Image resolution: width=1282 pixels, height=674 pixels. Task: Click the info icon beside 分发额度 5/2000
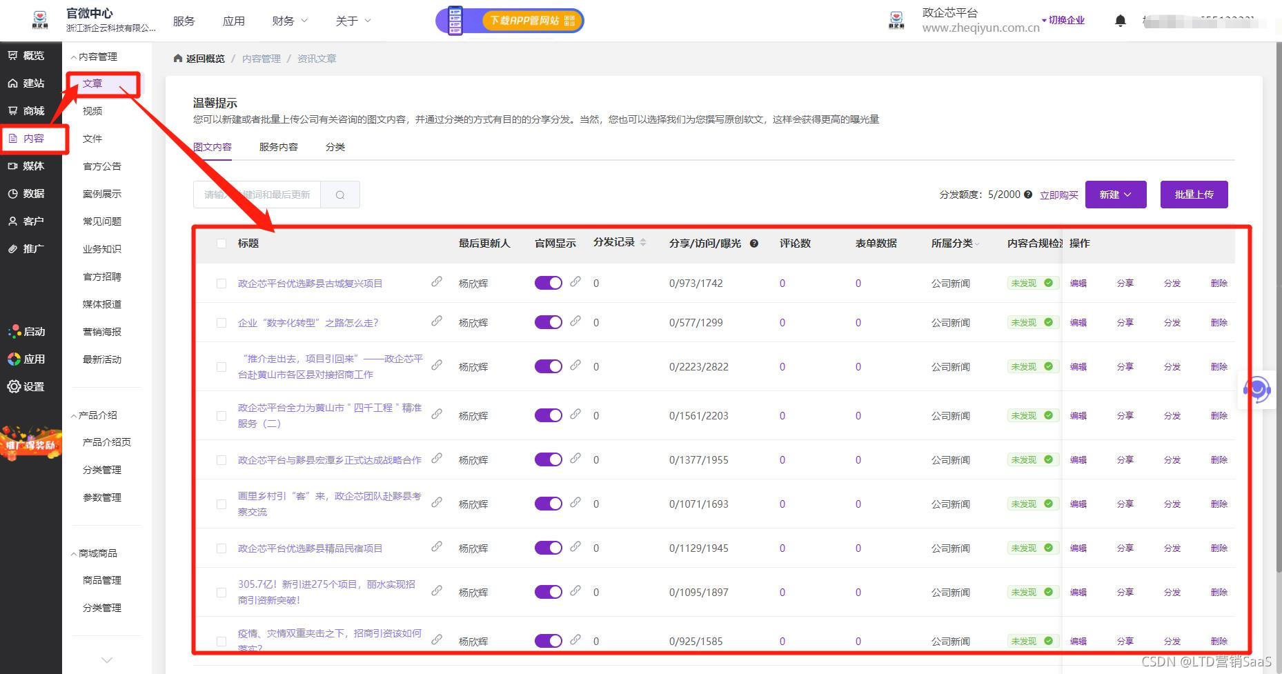[x=1028, y=195]
